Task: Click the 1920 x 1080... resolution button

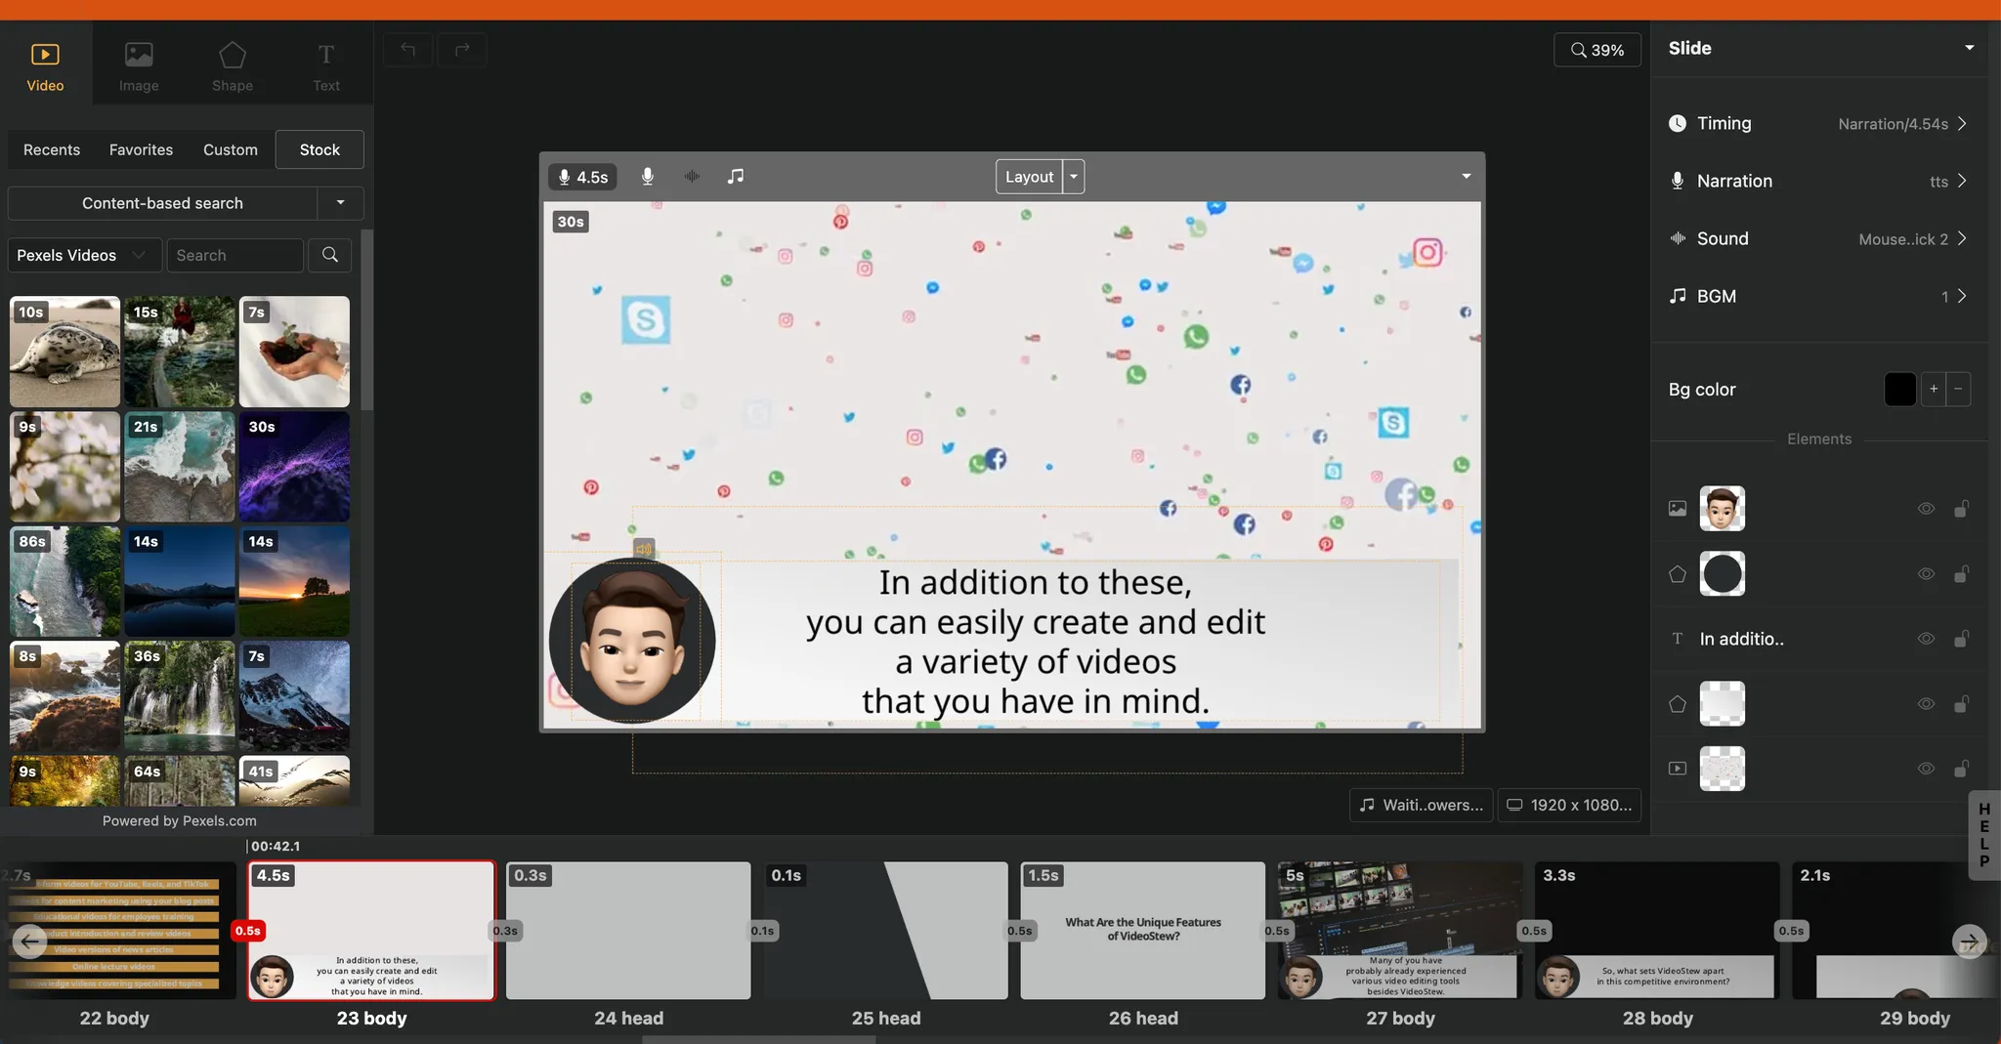Action: [1569, 805]
